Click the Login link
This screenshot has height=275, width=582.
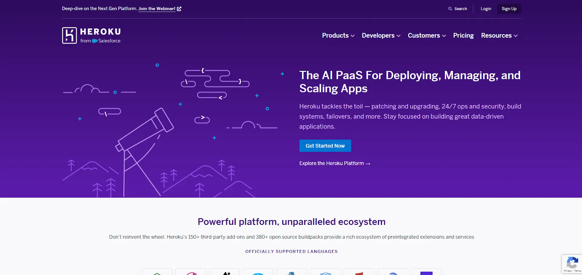point(486,9)
